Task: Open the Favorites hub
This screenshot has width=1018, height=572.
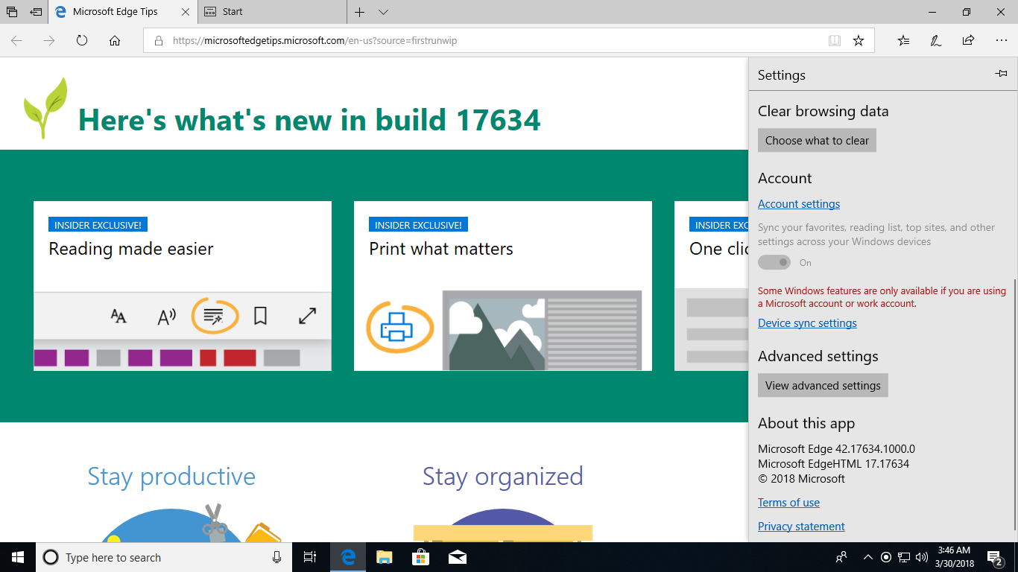Action: tap(903, 41)
